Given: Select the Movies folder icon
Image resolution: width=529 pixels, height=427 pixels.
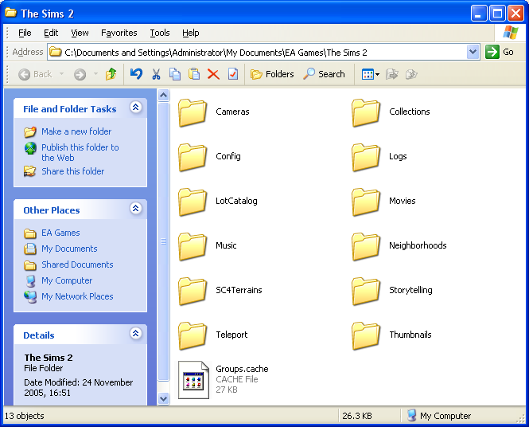Looking at the screenshot, I should (x=366, y=202).
